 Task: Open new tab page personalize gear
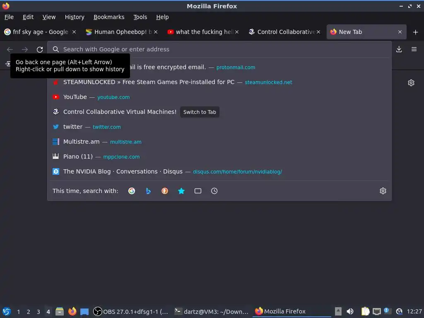pos(411,83)
